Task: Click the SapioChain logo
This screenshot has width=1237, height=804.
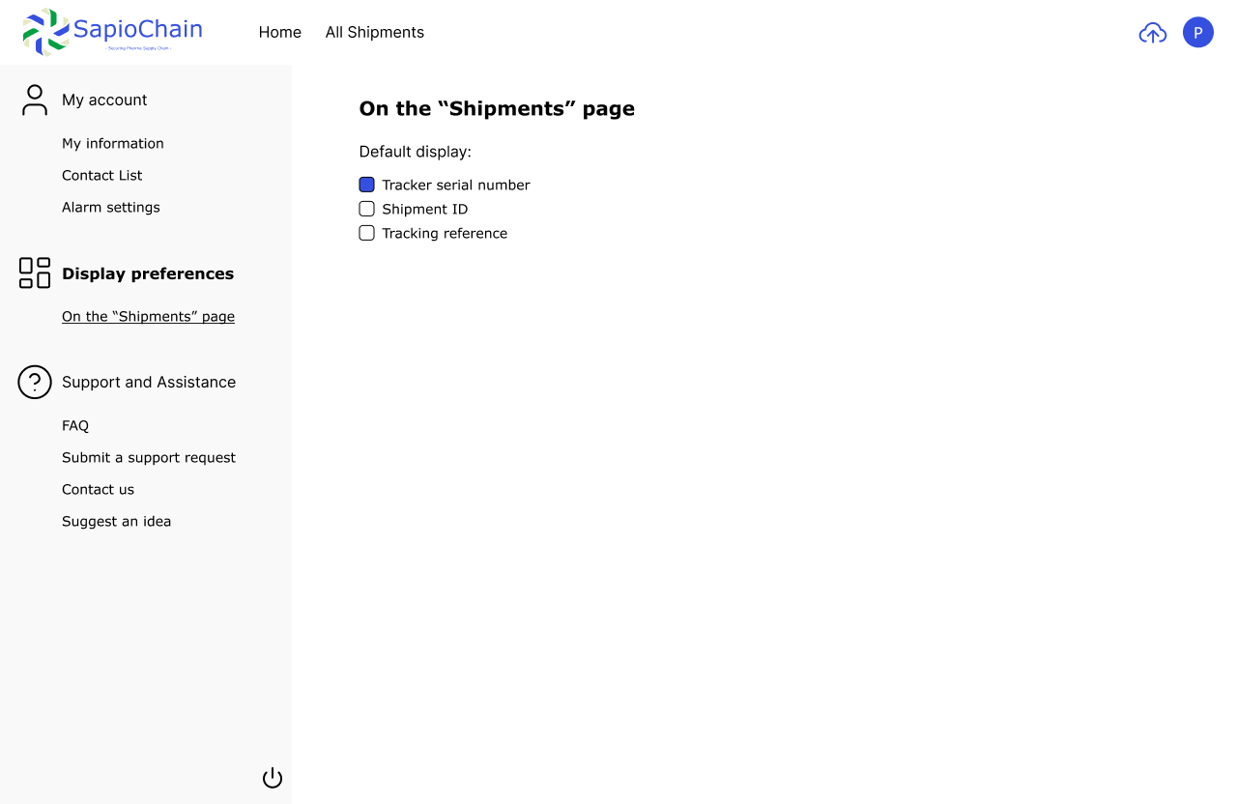Action: 112,32
